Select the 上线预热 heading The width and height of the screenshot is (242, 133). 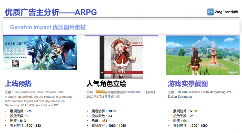(18, 84)
